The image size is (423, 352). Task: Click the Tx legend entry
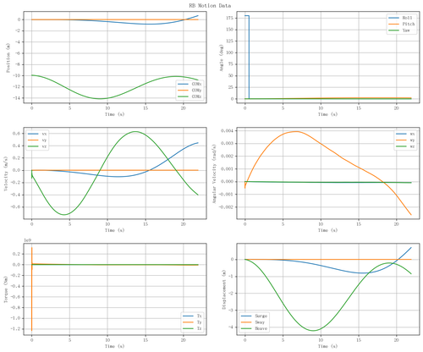coord(192,316)
